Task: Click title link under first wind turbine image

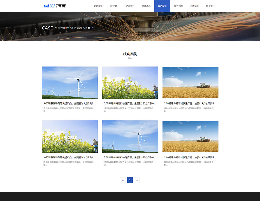Action: click(69, 103)
